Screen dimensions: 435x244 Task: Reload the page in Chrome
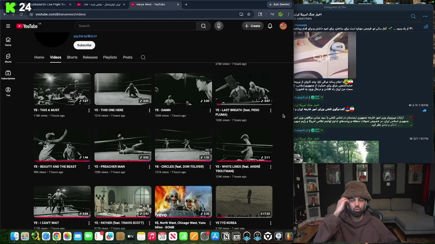[21, 14]
